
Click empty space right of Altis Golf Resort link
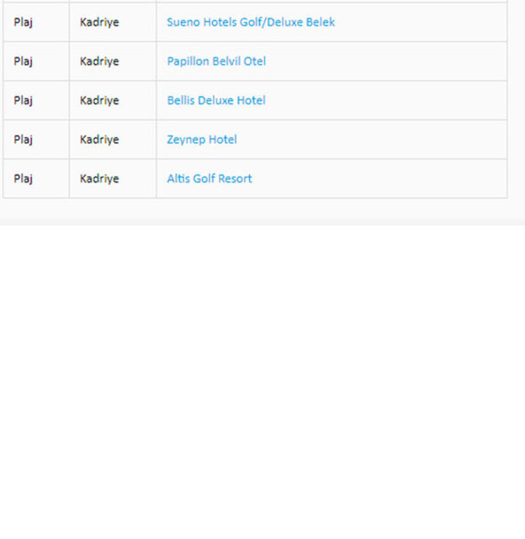379,179
